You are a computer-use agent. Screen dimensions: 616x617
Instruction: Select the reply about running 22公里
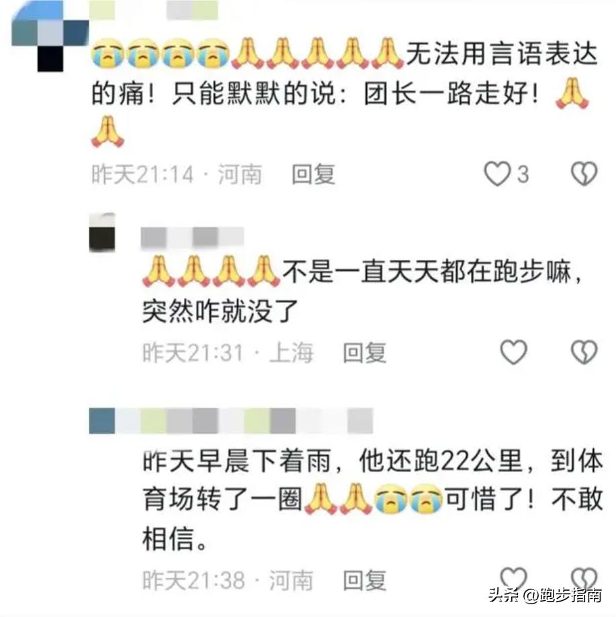373,499
